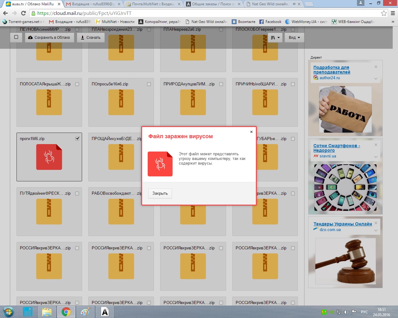Open Paint from the taskbar
This screenshot has height=318, width=398.
[85, 312]
